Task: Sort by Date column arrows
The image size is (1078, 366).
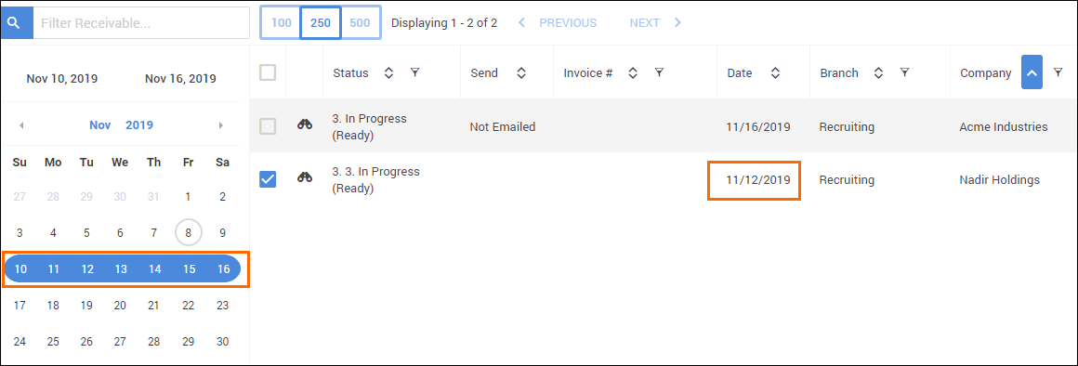Action: point(775,72)
